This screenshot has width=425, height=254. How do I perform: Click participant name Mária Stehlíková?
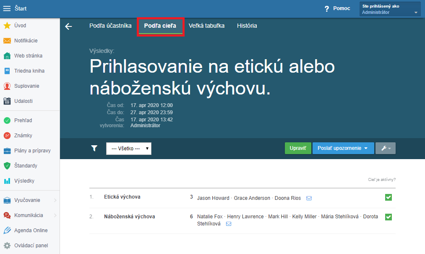coord(339,217)
